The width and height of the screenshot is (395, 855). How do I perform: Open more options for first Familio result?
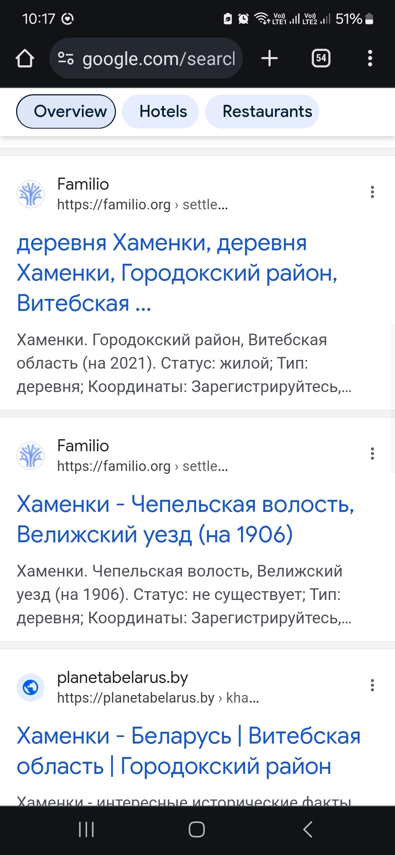(372, 192)
